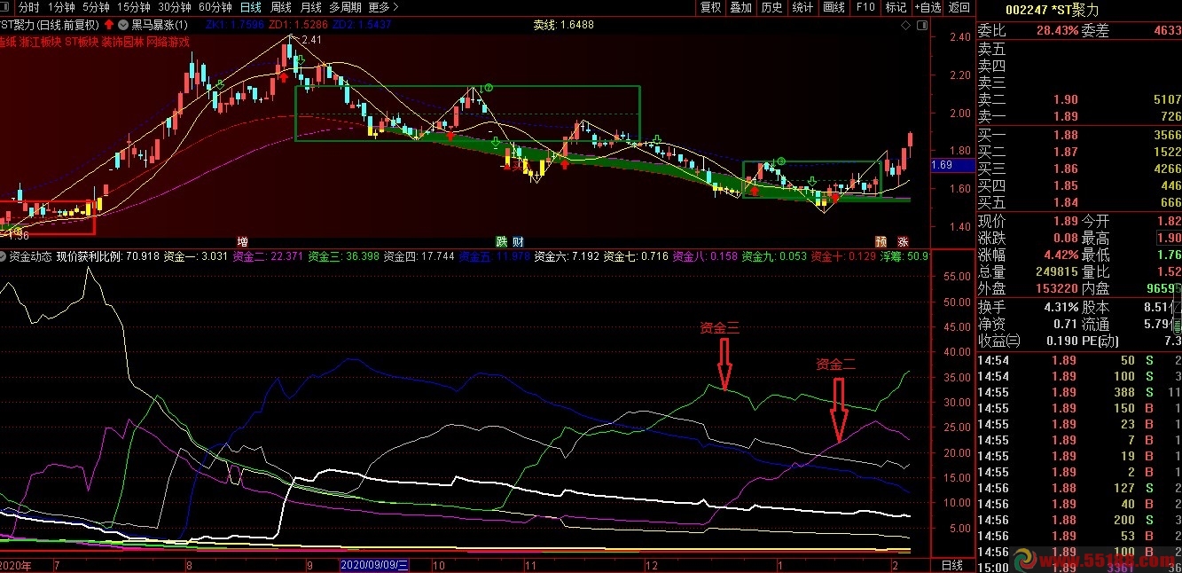Switch to the 60分钟 chart period
The width and height of the screenshot is (1182, 573).
215,7
